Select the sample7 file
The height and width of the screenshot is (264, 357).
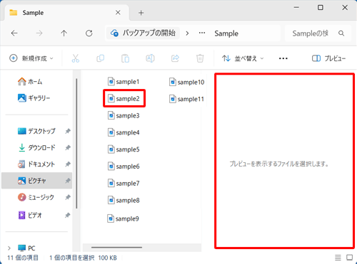124,184
